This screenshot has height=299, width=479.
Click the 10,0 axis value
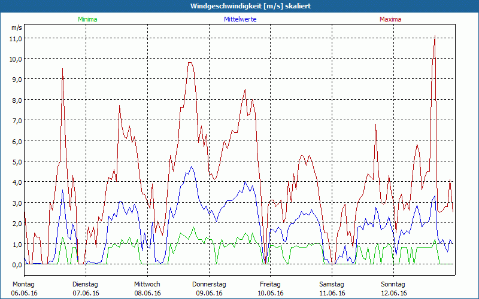17,59
